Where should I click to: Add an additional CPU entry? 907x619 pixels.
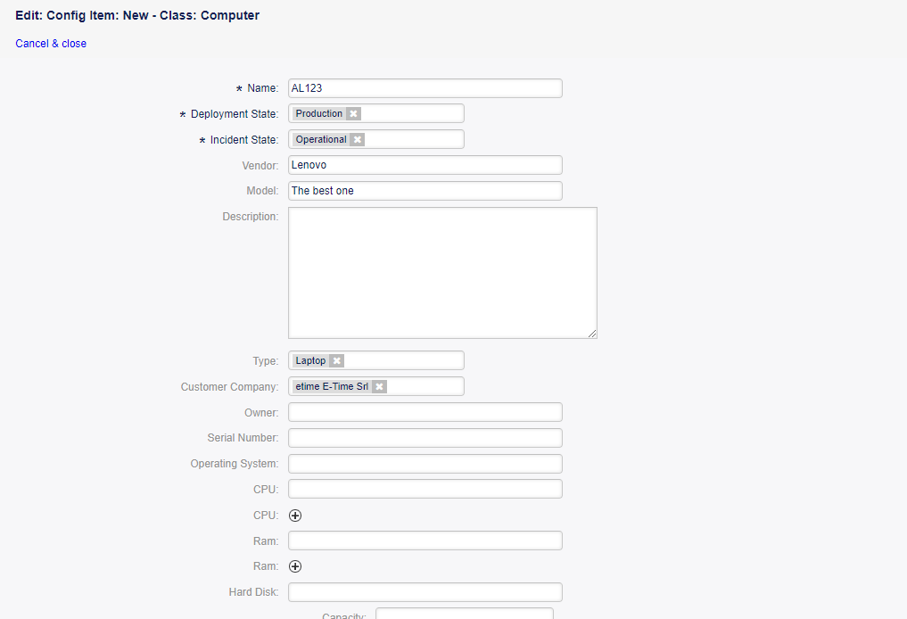(295, 515)
